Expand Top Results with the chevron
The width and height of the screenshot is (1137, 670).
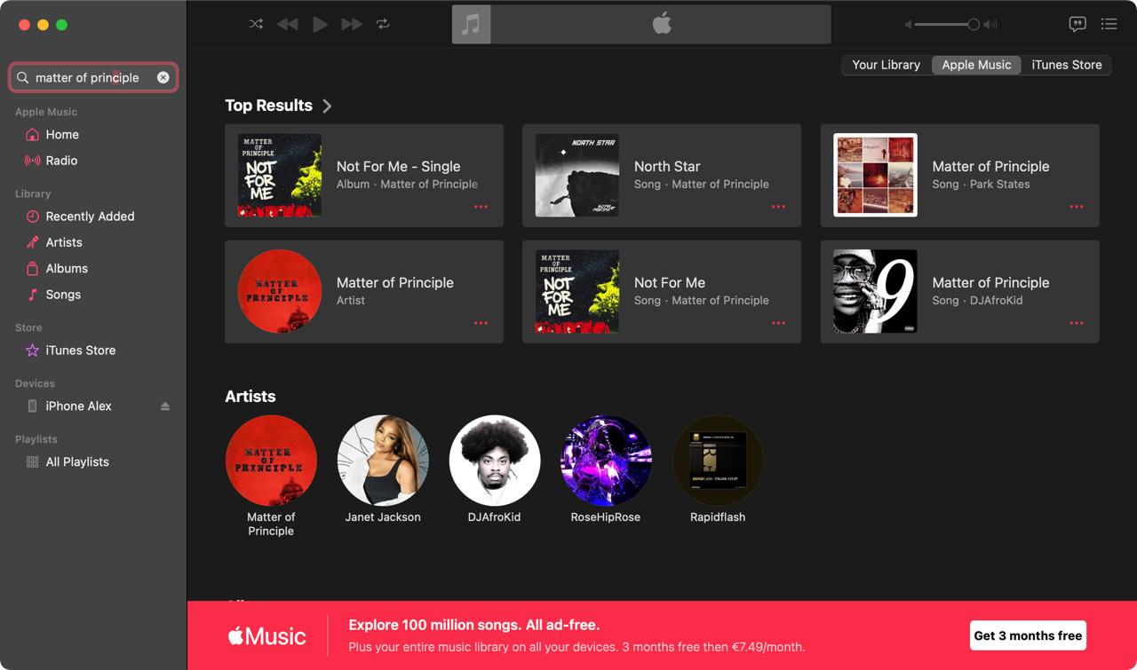click(x=327, y=106)
